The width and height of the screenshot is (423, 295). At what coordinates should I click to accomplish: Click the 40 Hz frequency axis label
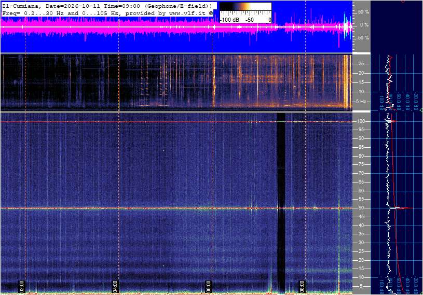361,226
